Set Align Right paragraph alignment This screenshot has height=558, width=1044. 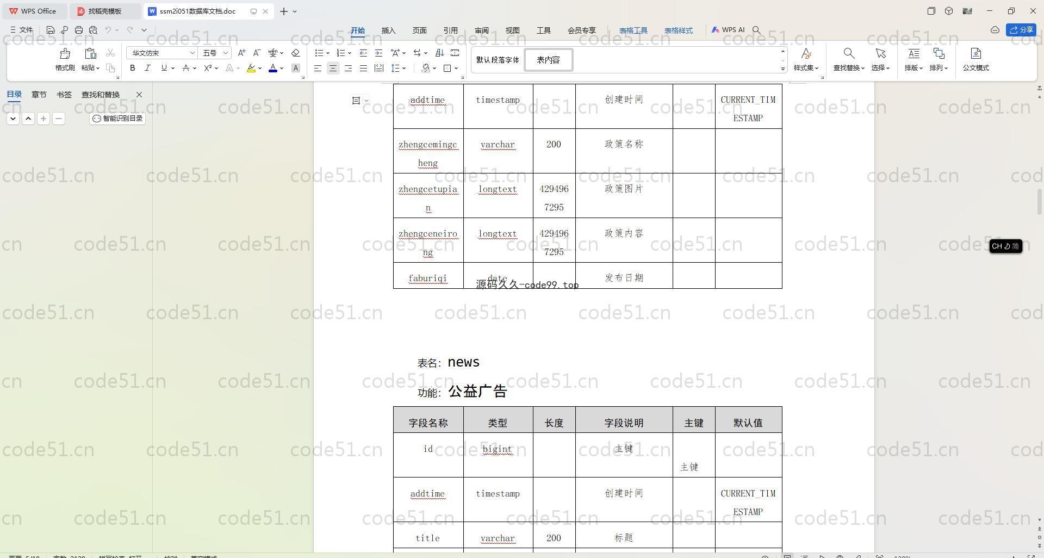pos(348,68)
